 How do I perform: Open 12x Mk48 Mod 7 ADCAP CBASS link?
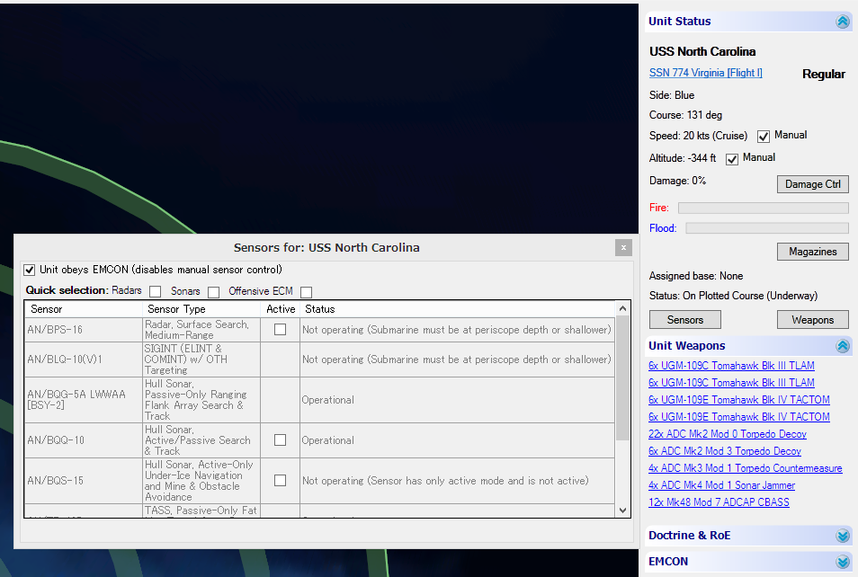719,502
